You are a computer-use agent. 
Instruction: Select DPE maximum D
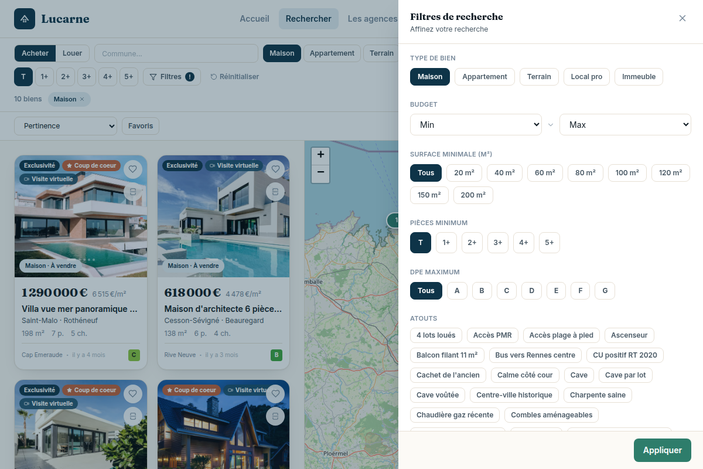531,291
